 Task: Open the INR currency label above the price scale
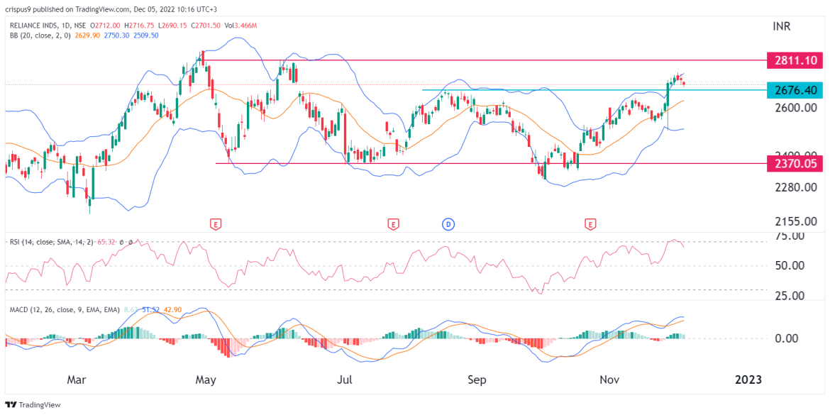pyautogui.click(x=781, y=27)
